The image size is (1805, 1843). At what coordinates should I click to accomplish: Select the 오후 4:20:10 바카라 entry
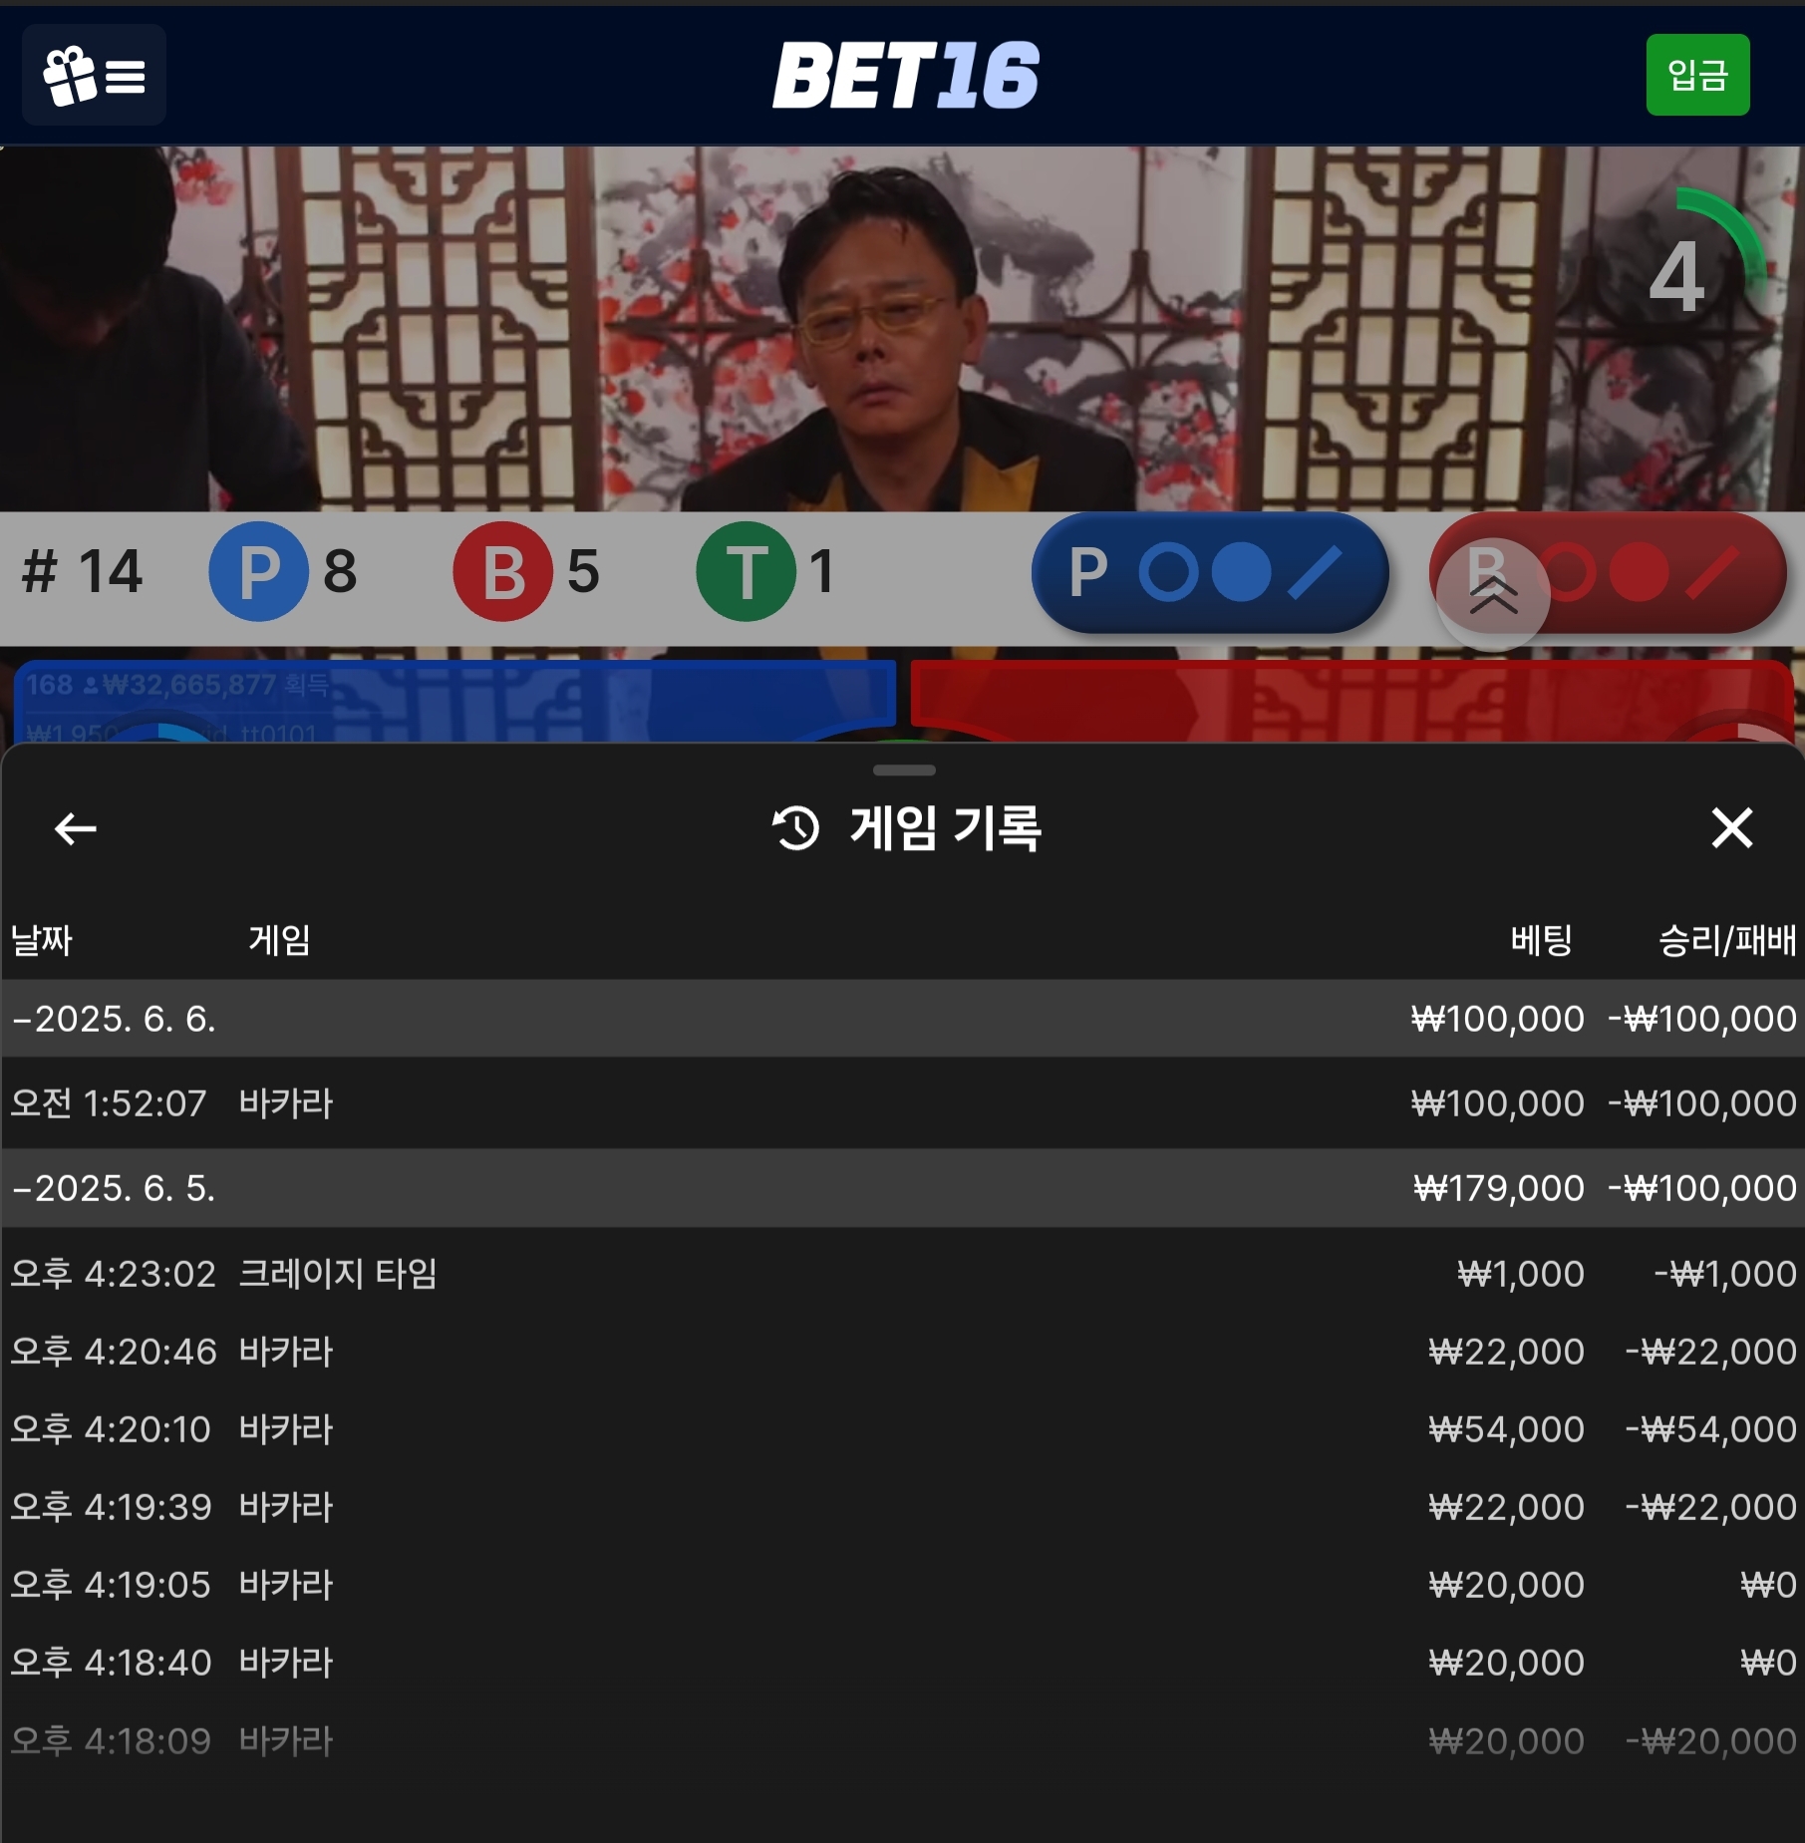coord(902,1429)
